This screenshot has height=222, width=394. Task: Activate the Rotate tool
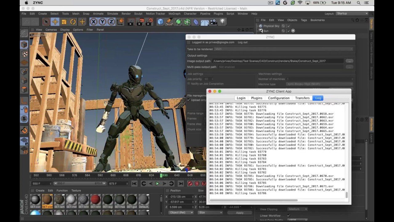(x=73, y=22)
